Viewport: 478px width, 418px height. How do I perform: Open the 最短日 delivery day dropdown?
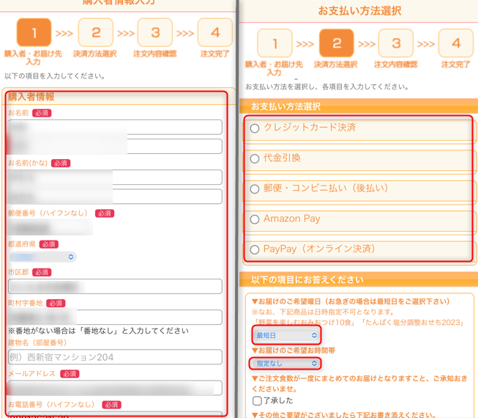tap(286, 335)
